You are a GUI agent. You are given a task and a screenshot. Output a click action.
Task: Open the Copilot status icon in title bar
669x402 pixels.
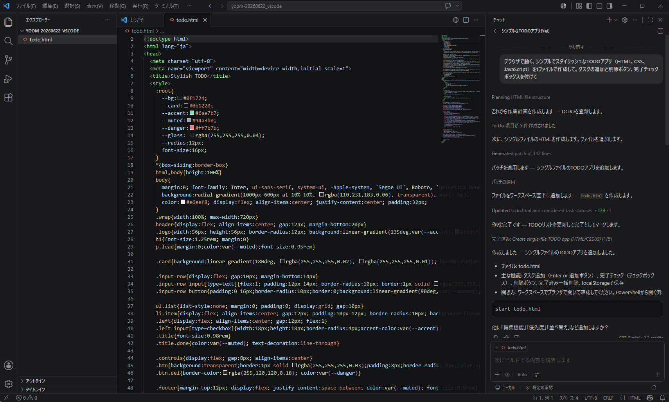(x=563, y=6)
